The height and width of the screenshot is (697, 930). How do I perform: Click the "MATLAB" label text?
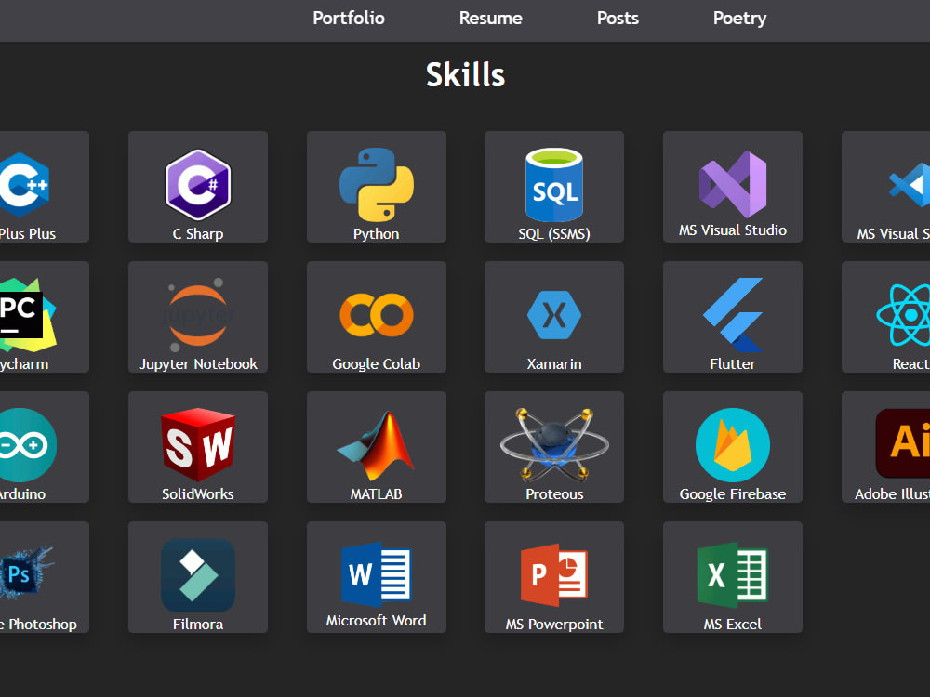pos(376,493)
